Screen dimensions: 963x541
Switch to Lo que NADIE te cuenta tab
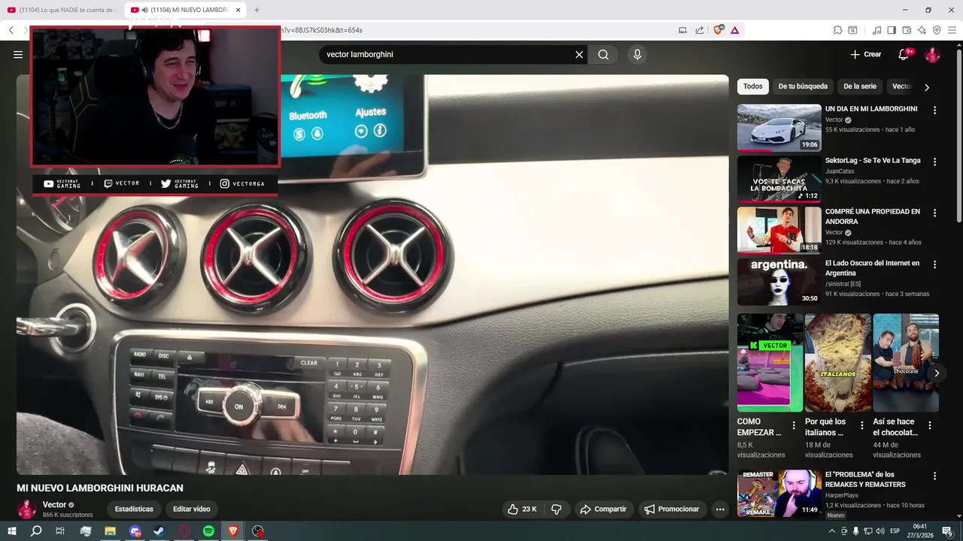point(62,10)
